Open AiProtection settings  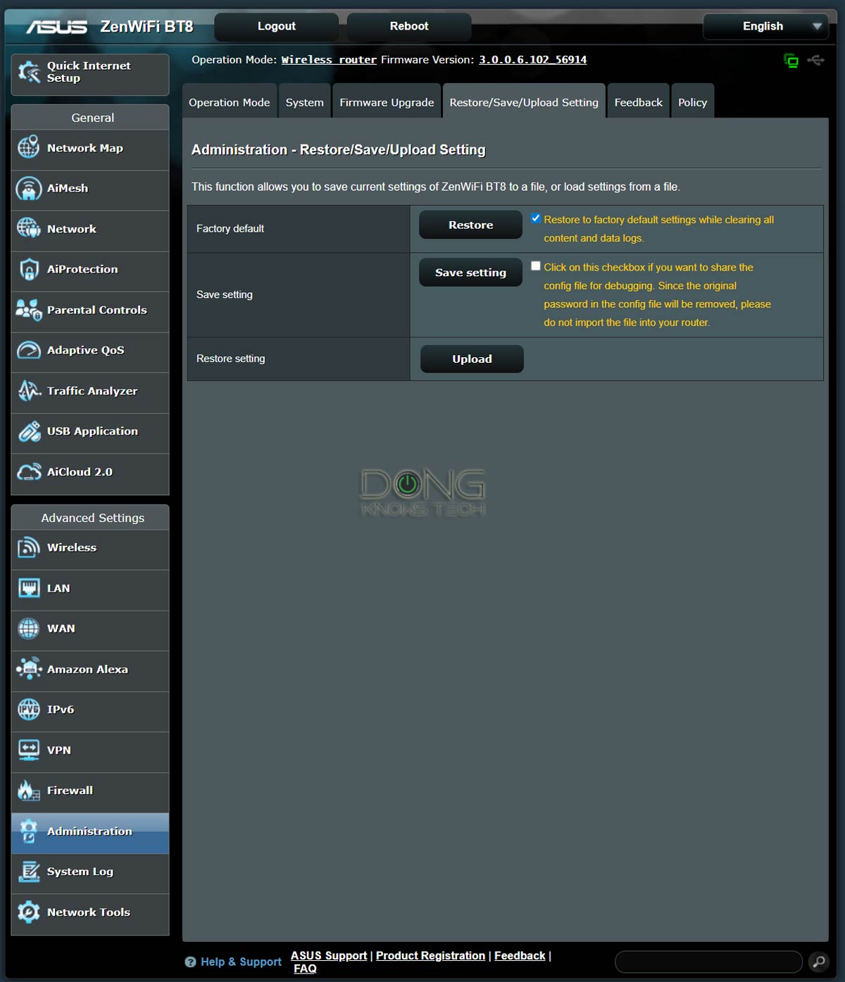tap(81, 269)
